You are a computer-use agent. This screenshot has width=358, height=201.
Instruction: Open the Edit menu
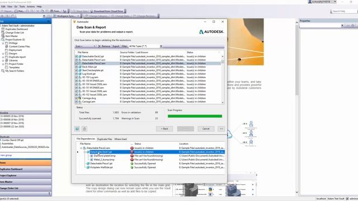[3, 7]
